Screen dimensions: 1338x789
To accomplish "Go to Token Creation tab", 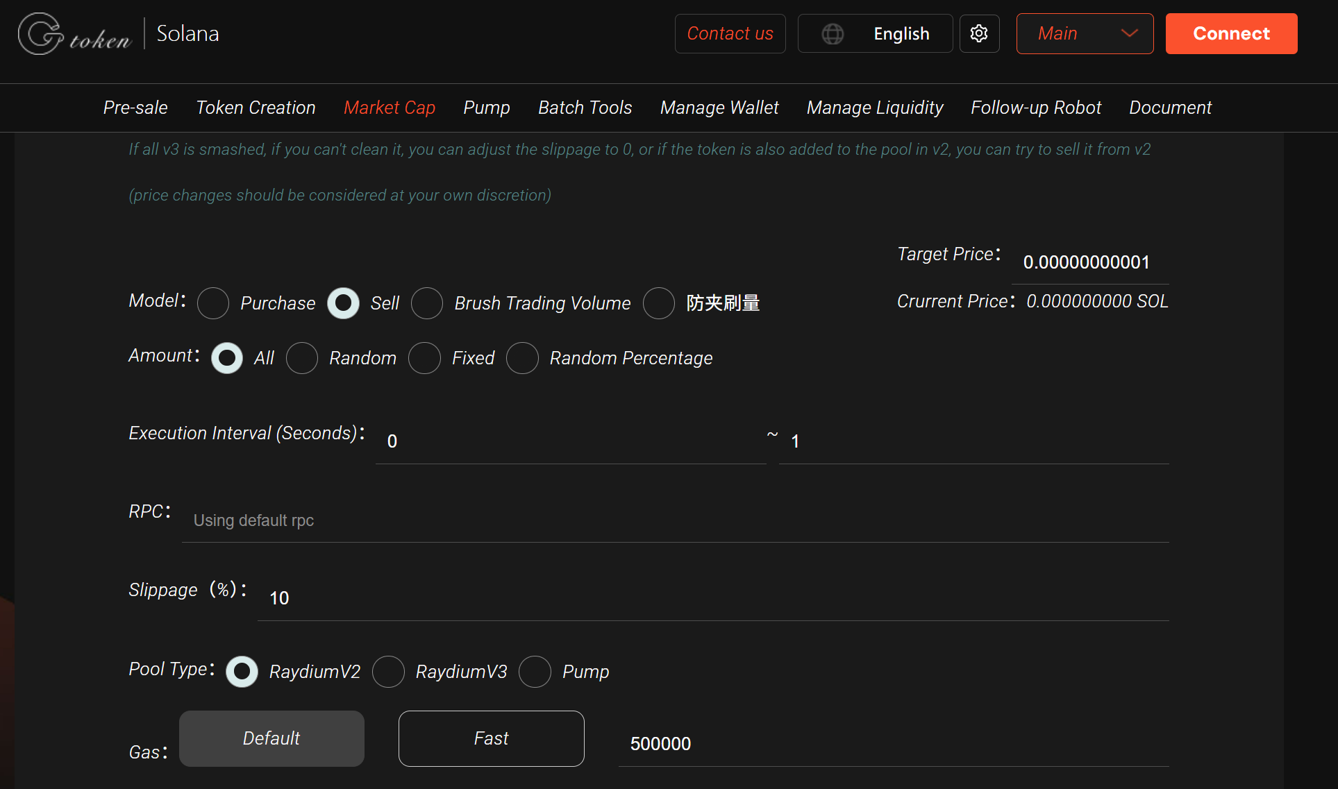I will click(x=256, y=108).
